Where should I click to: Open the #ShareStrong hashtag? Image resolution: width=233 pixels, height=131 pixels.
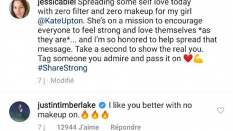click(x=62, y=68)
